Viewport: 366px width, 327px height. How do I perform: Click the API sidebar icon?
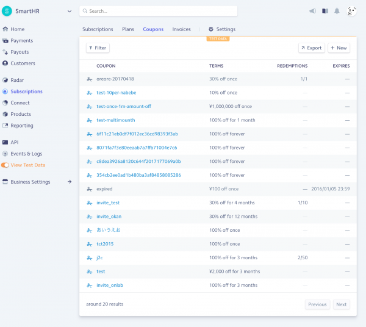5,142
